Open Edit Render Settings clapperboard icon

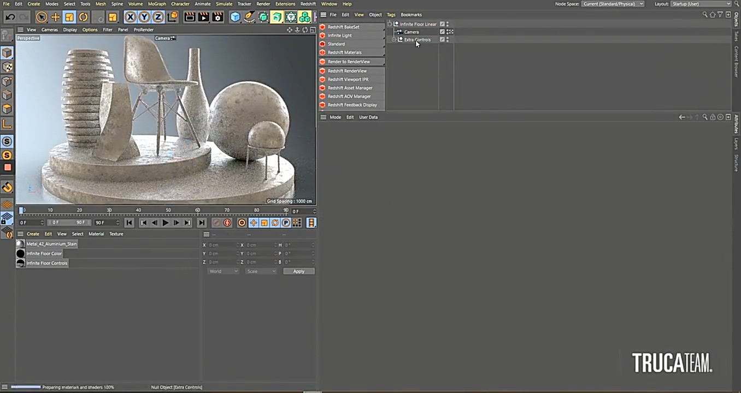[x=217, y=17]
